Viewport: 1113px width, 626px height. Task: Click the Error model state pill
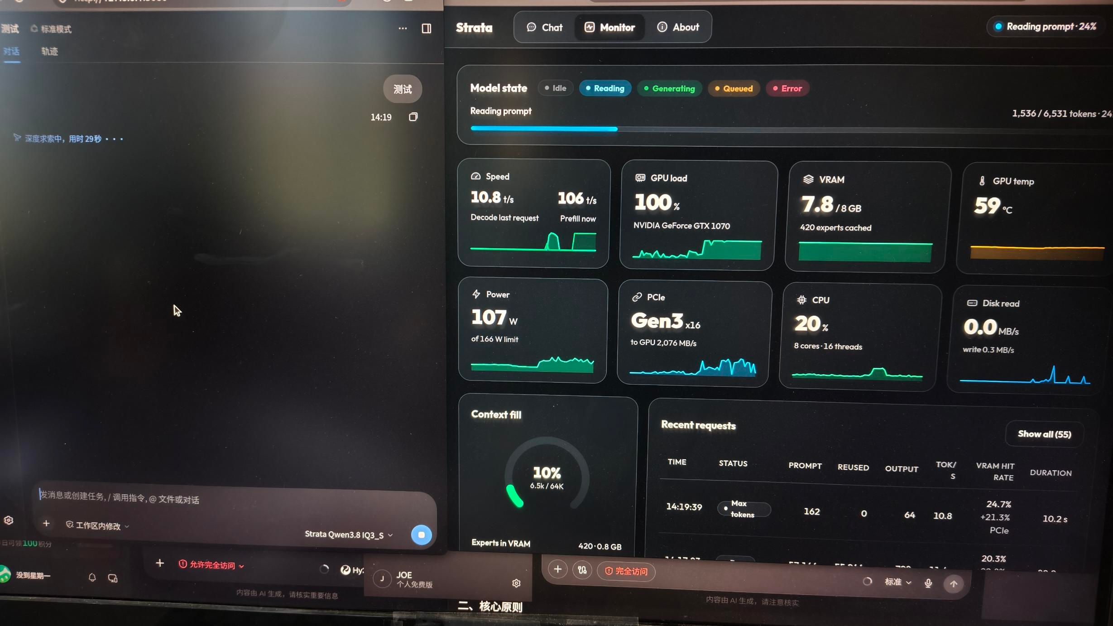[787, 88]
